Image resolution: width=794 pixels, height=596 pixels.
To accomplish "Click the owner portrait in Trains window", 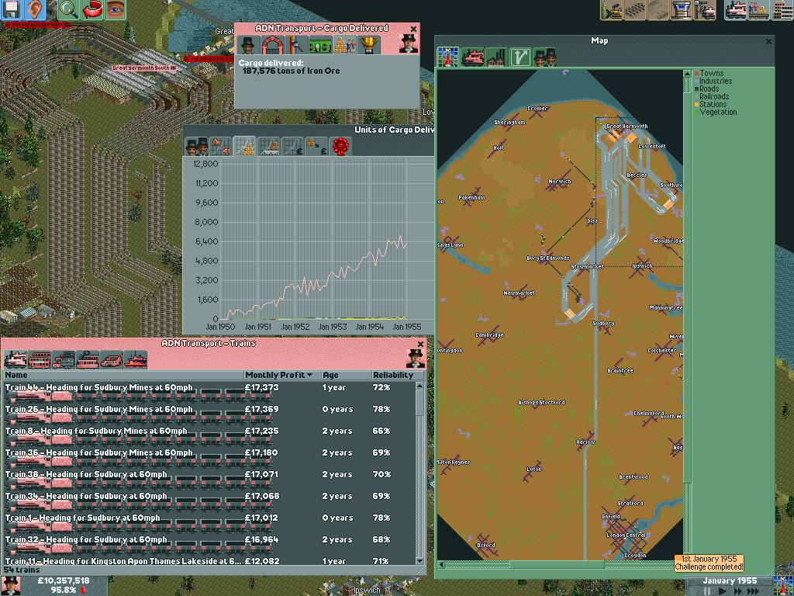I will point(416,359).
